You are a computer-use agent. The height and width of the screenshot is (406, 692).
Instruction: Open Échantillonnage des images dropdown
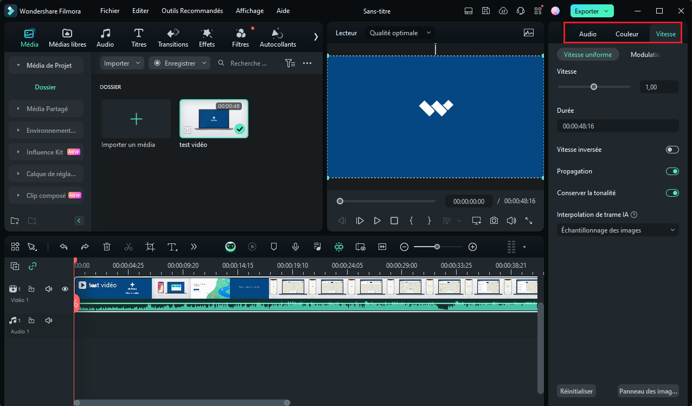(618, 230)
